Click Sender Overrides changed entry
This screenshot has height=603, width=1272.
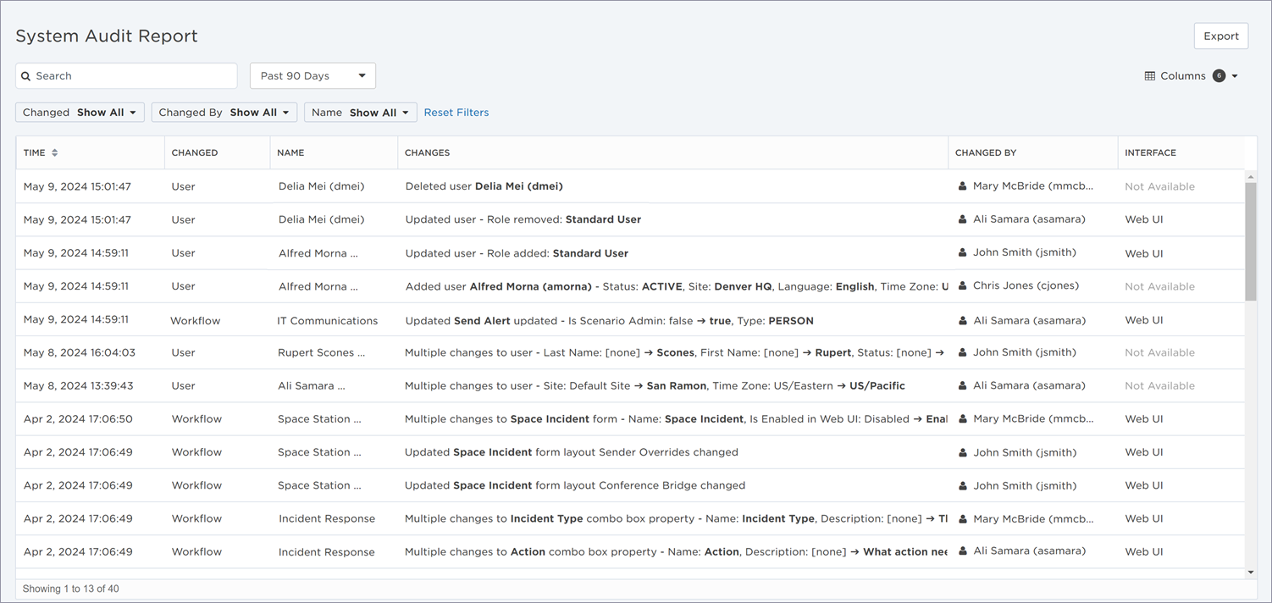(572, 452)
